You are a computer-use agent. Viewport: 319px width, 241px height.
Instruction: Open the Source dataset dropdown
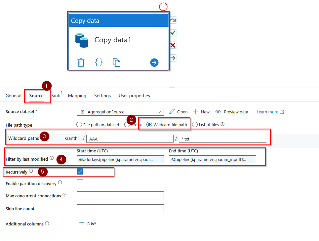tap(159, 112)
